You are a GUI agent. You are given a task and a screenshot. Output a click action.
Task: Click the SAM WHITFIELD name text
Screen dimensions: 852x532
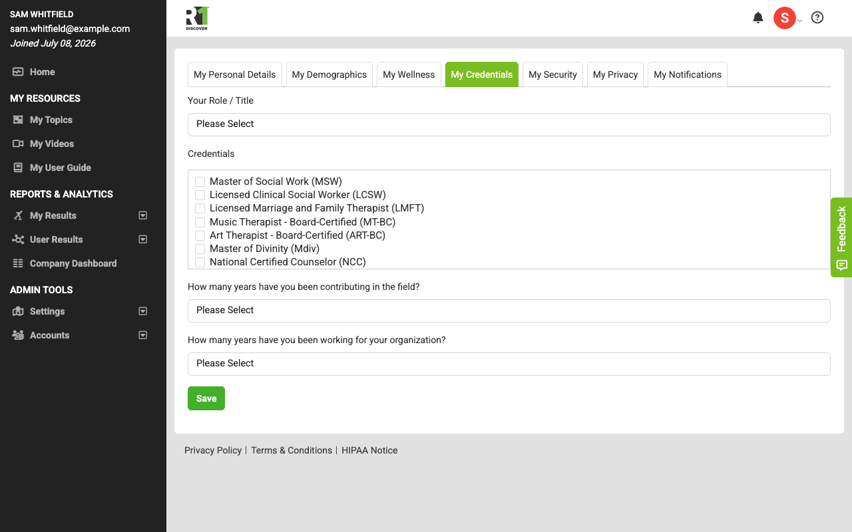click(42, 14)
